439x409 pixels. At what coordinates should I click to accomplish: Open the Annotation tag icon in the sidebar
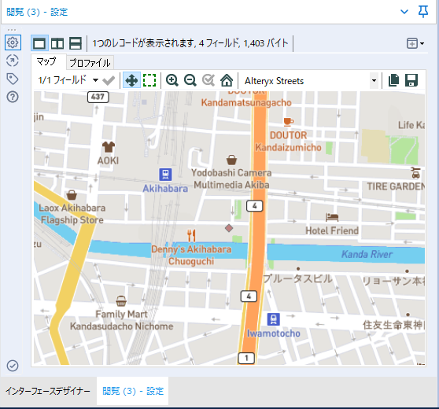pos(13,79)
